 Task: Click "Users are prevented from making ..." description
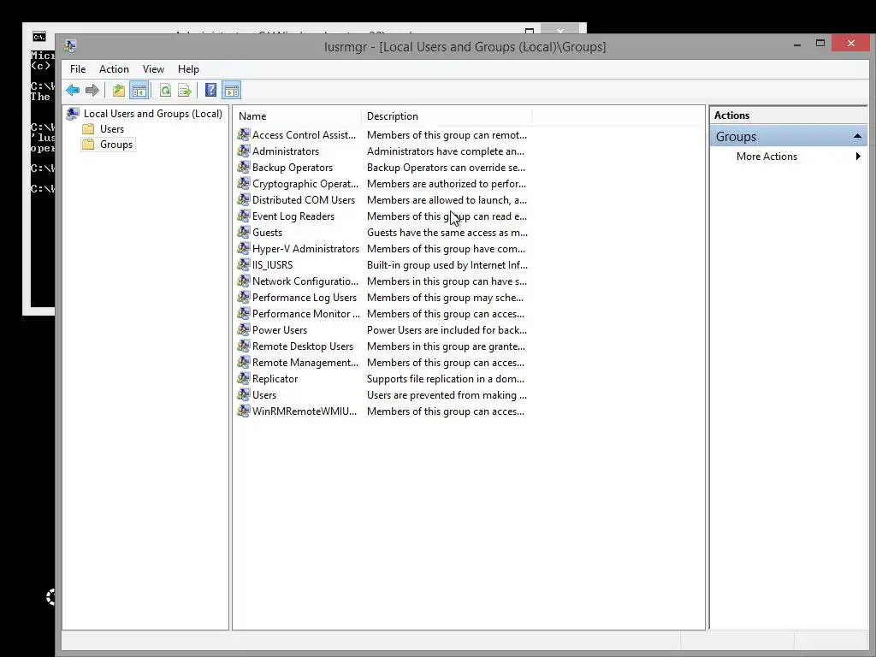tap(447, 395)
